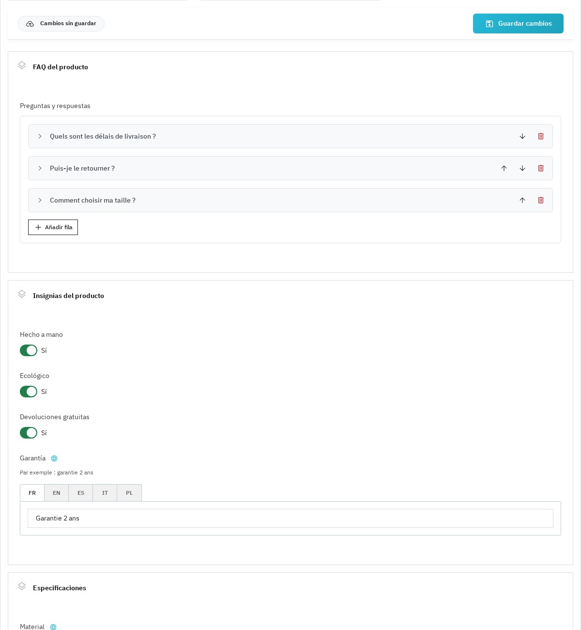This screenshot has width=581, height=630.
Task: Switch to the ES language tab
Action: [x=81, y=493]
